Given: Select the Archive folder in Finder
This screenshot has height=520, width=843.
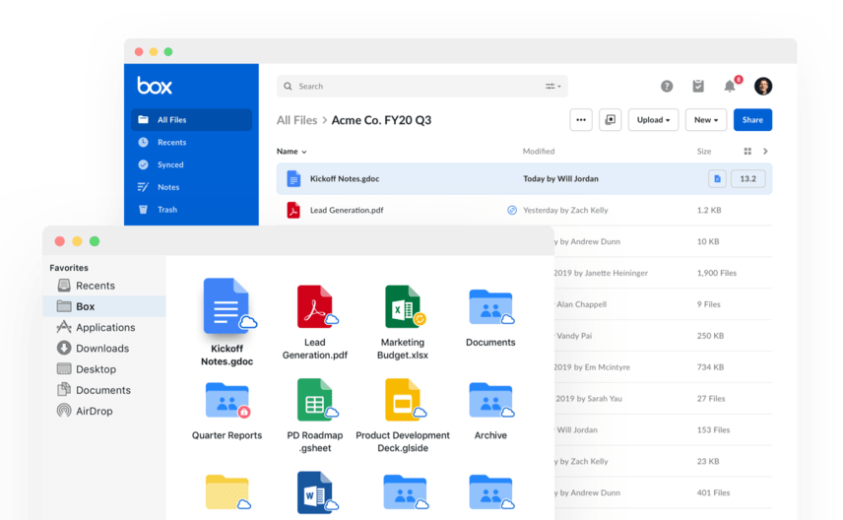Looking at the screenshot, I should coord(490,401).
